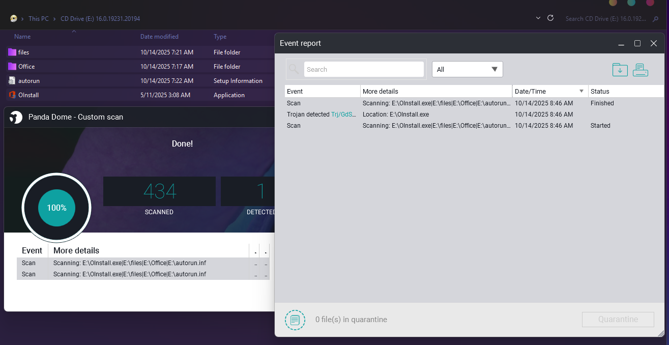This screenshot has width=669, height=345.
Task: Click the Quarantine button
Action: 618,320
